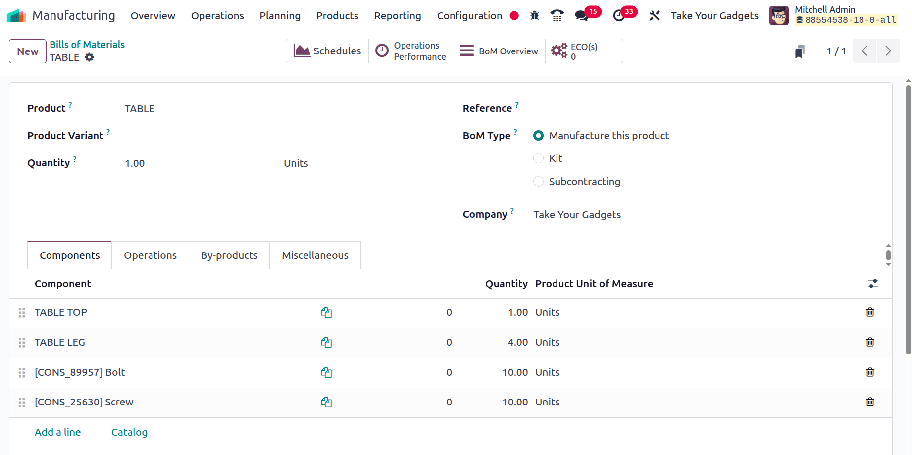The height and width of the screenshot is (455, 912).
Task: Open the [CONS_89957] Bolt component
Action: [x=80, y=372]
